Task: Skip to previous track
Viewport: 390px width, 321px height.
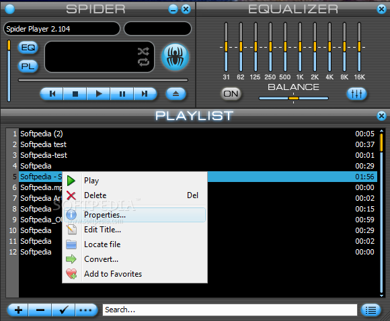Action: (x=52, y=94)
